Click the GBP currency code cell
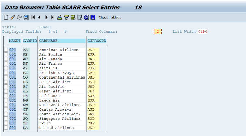Image resolution: width=246 pixels, height=136 pixels. pyautogui.click(x=93, y=73)
